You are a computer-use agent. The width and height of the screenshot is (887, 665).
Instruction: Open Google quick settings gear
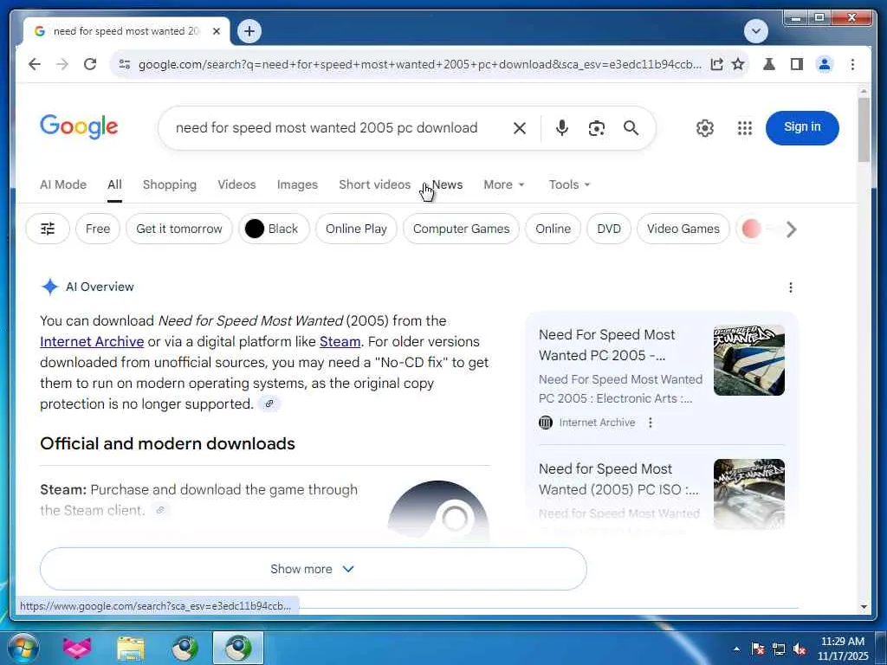[x=705, y=128]
